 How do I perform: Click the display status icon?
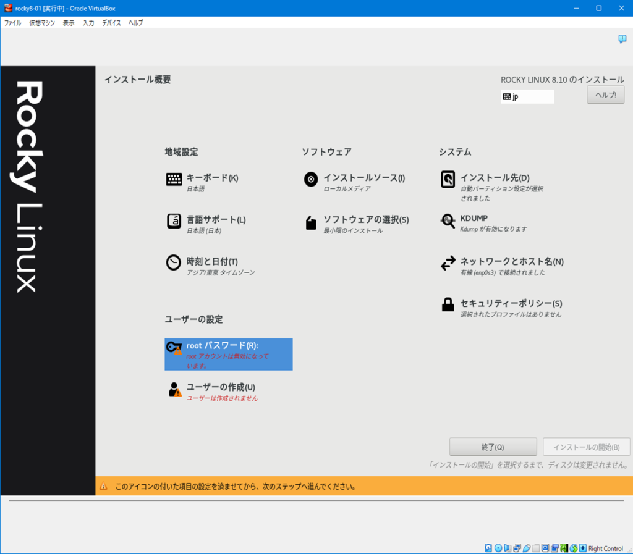click(545, 548)
